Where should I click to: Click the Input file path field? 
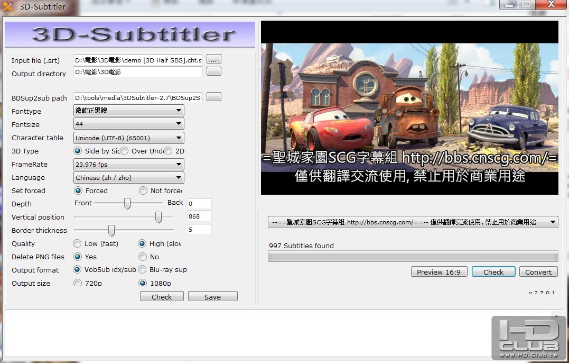pos(138,60)
